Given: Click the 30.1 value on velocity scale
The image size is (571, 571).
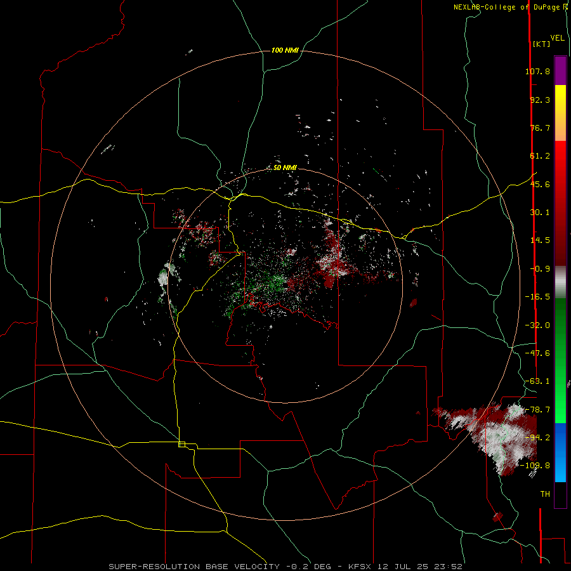Looking at the screenshot, I should pyautogui.click(x=540, y=213).
